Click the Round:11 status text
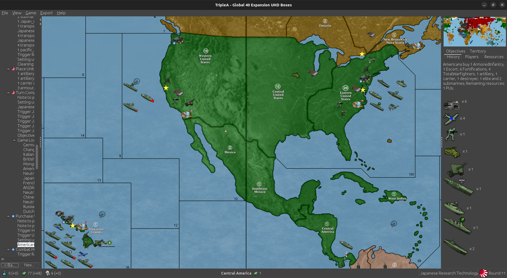Image resolution: width=507 pixels, height=278 pixels. coord(497,273)
